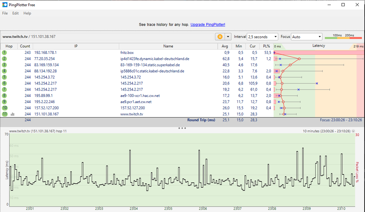Select IP 88.134.192.28

click(45, 71)
